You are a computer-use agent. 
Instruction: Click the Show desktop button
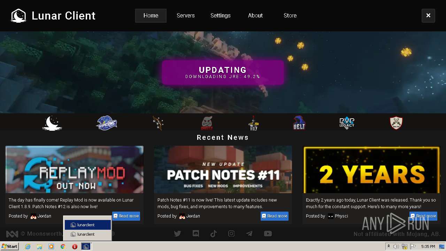point(442,246)
